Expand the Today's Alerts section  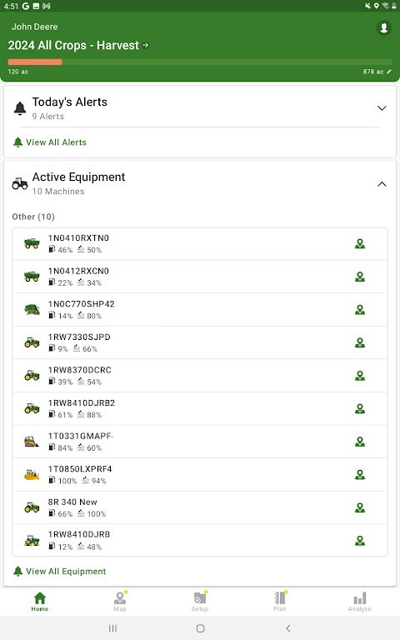pyautogui.click(x=382, y=108)
